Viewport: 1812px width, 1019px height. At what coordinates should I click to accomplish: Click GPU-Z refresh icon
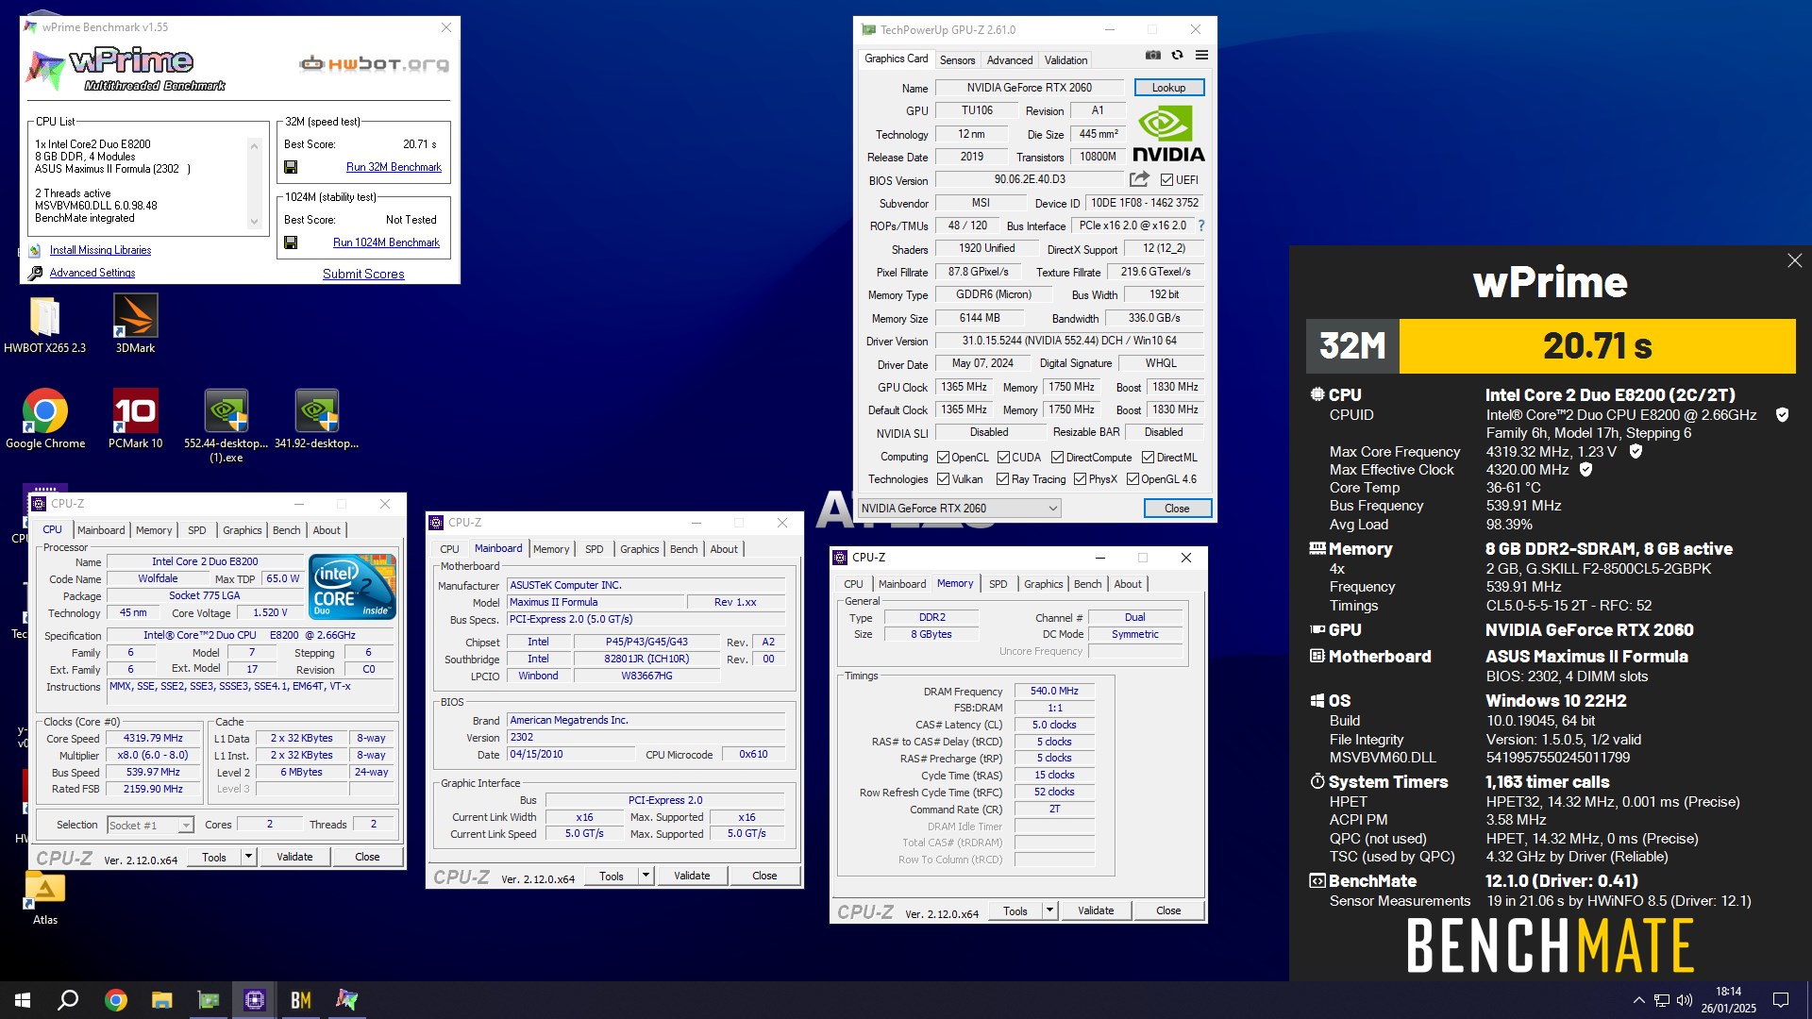[1177, 56]
